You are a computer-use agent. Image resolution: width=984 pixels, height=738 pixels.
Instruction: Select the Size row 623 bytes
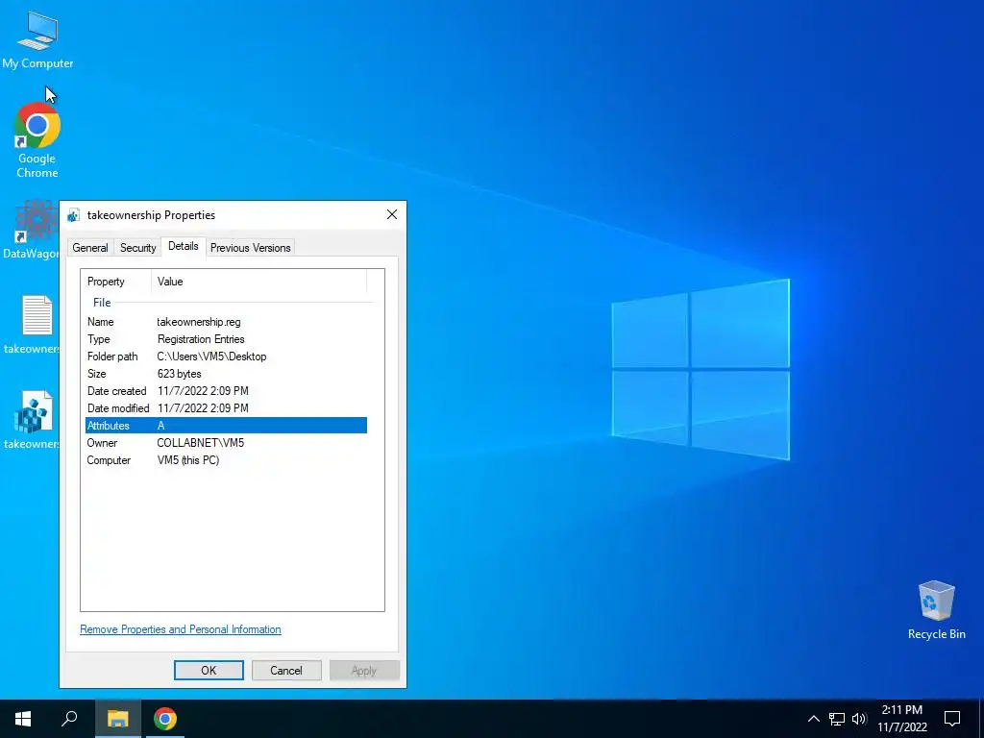point(226,374)
